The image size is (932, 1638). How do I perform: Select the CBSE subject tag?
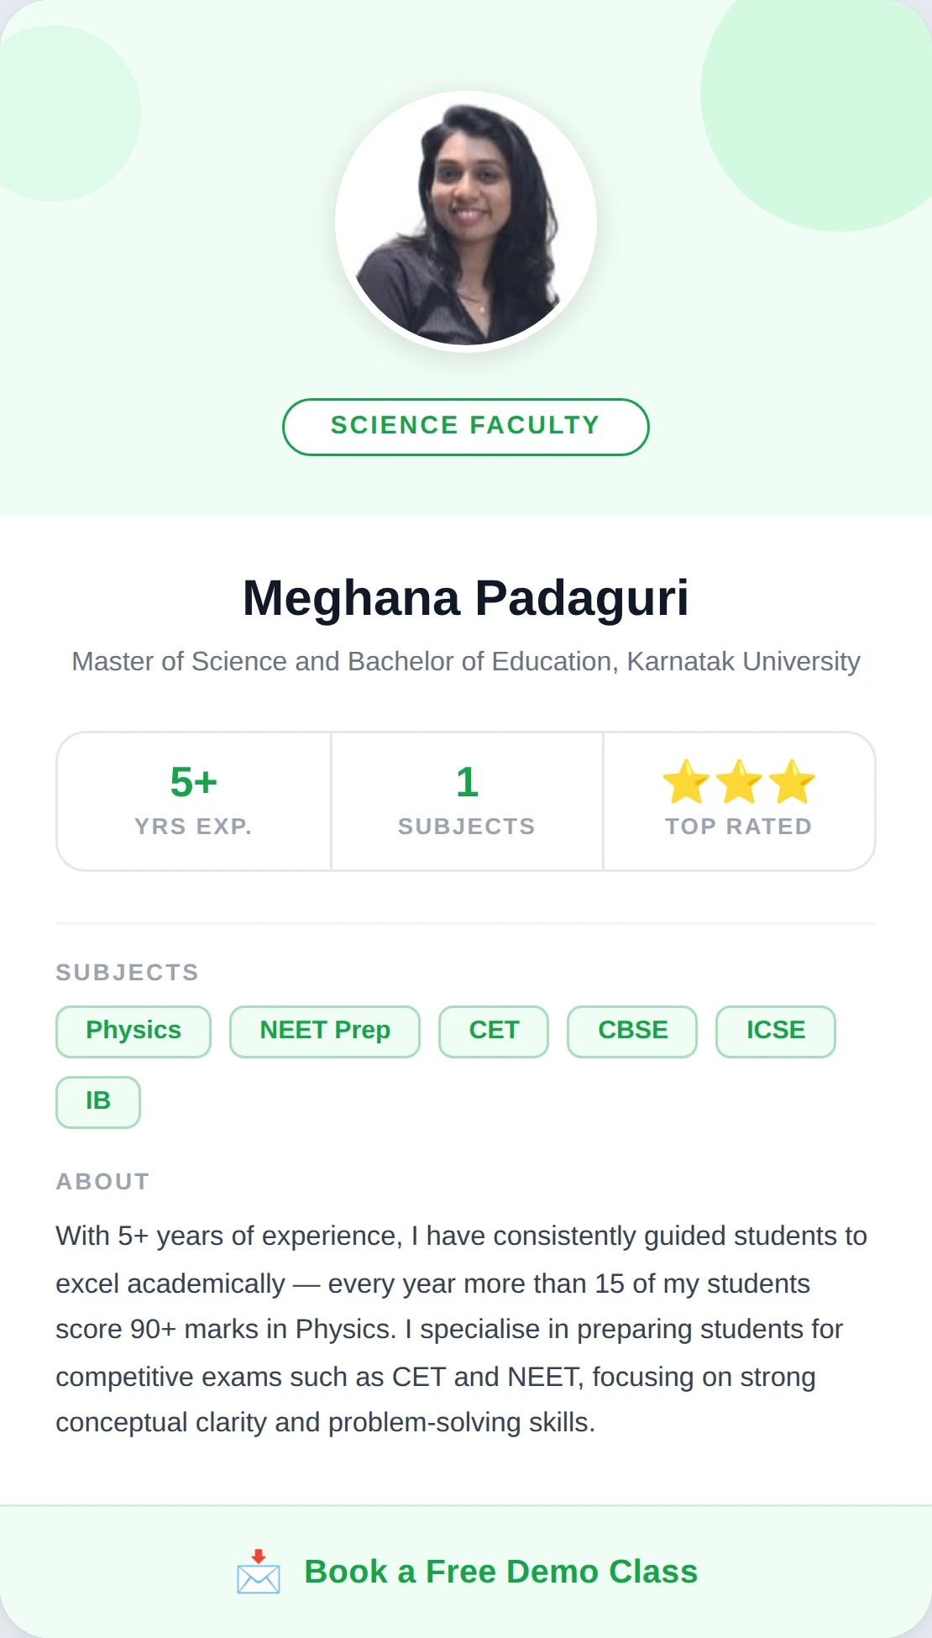(x=631, y=1031)
